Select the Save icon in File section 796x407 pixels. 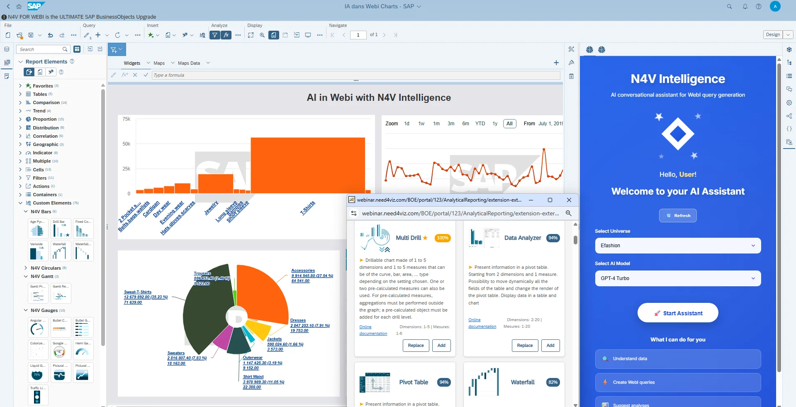tap(31, 35)
